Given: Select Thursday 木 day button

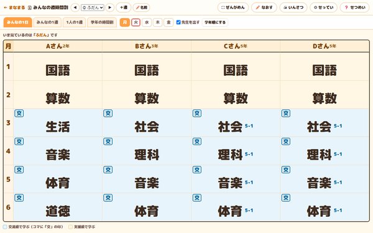Looking at the screenshot, I should click(157, 22).
